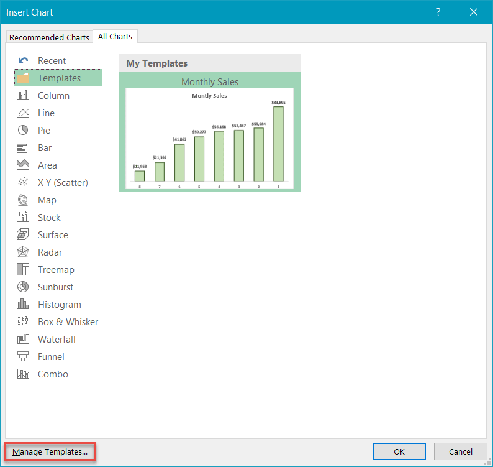Click the Map globe icon

pos(22,200)
